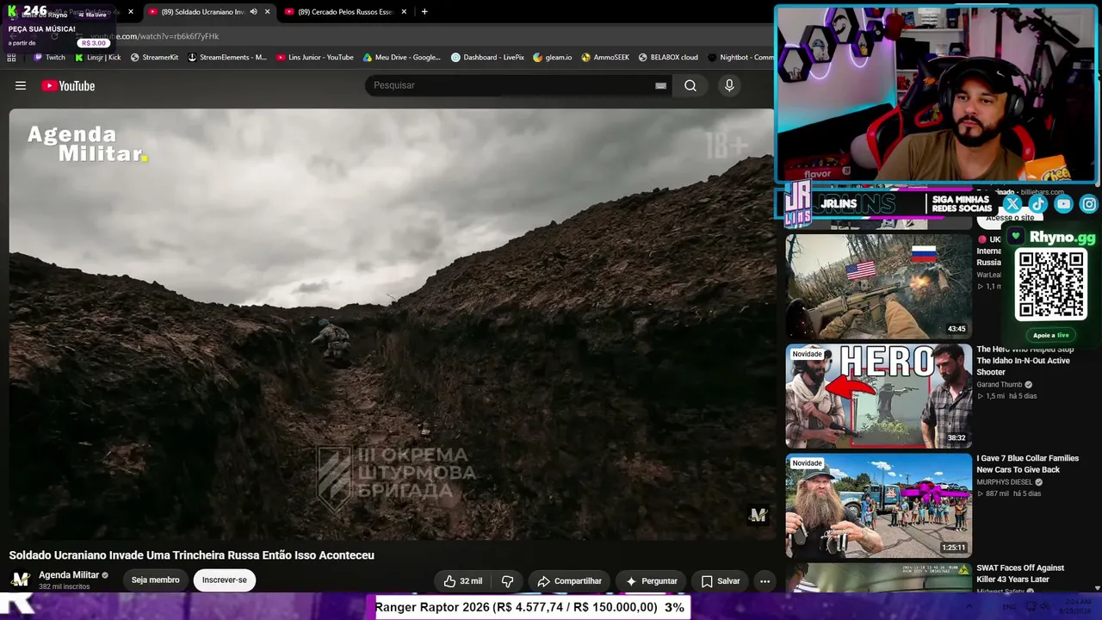Screen dimensions: 1102x620
Task: Click the main video player
Action: [x=392, y=325]
